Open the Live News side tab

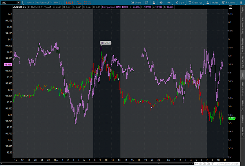click(x=243, y=132)
